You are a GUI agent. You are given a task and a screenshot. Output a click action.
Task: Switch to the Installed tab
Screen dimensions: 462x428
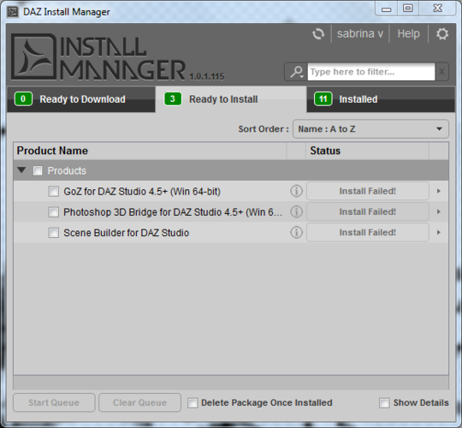click(x=381, y=99)
